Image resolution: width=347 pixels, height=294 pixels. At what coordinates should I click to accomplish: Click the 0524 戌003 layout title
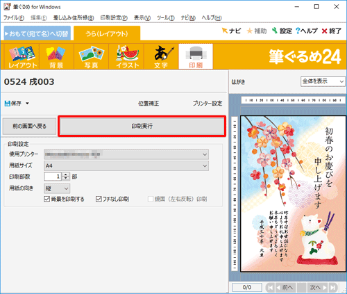(x=29, y=82)
